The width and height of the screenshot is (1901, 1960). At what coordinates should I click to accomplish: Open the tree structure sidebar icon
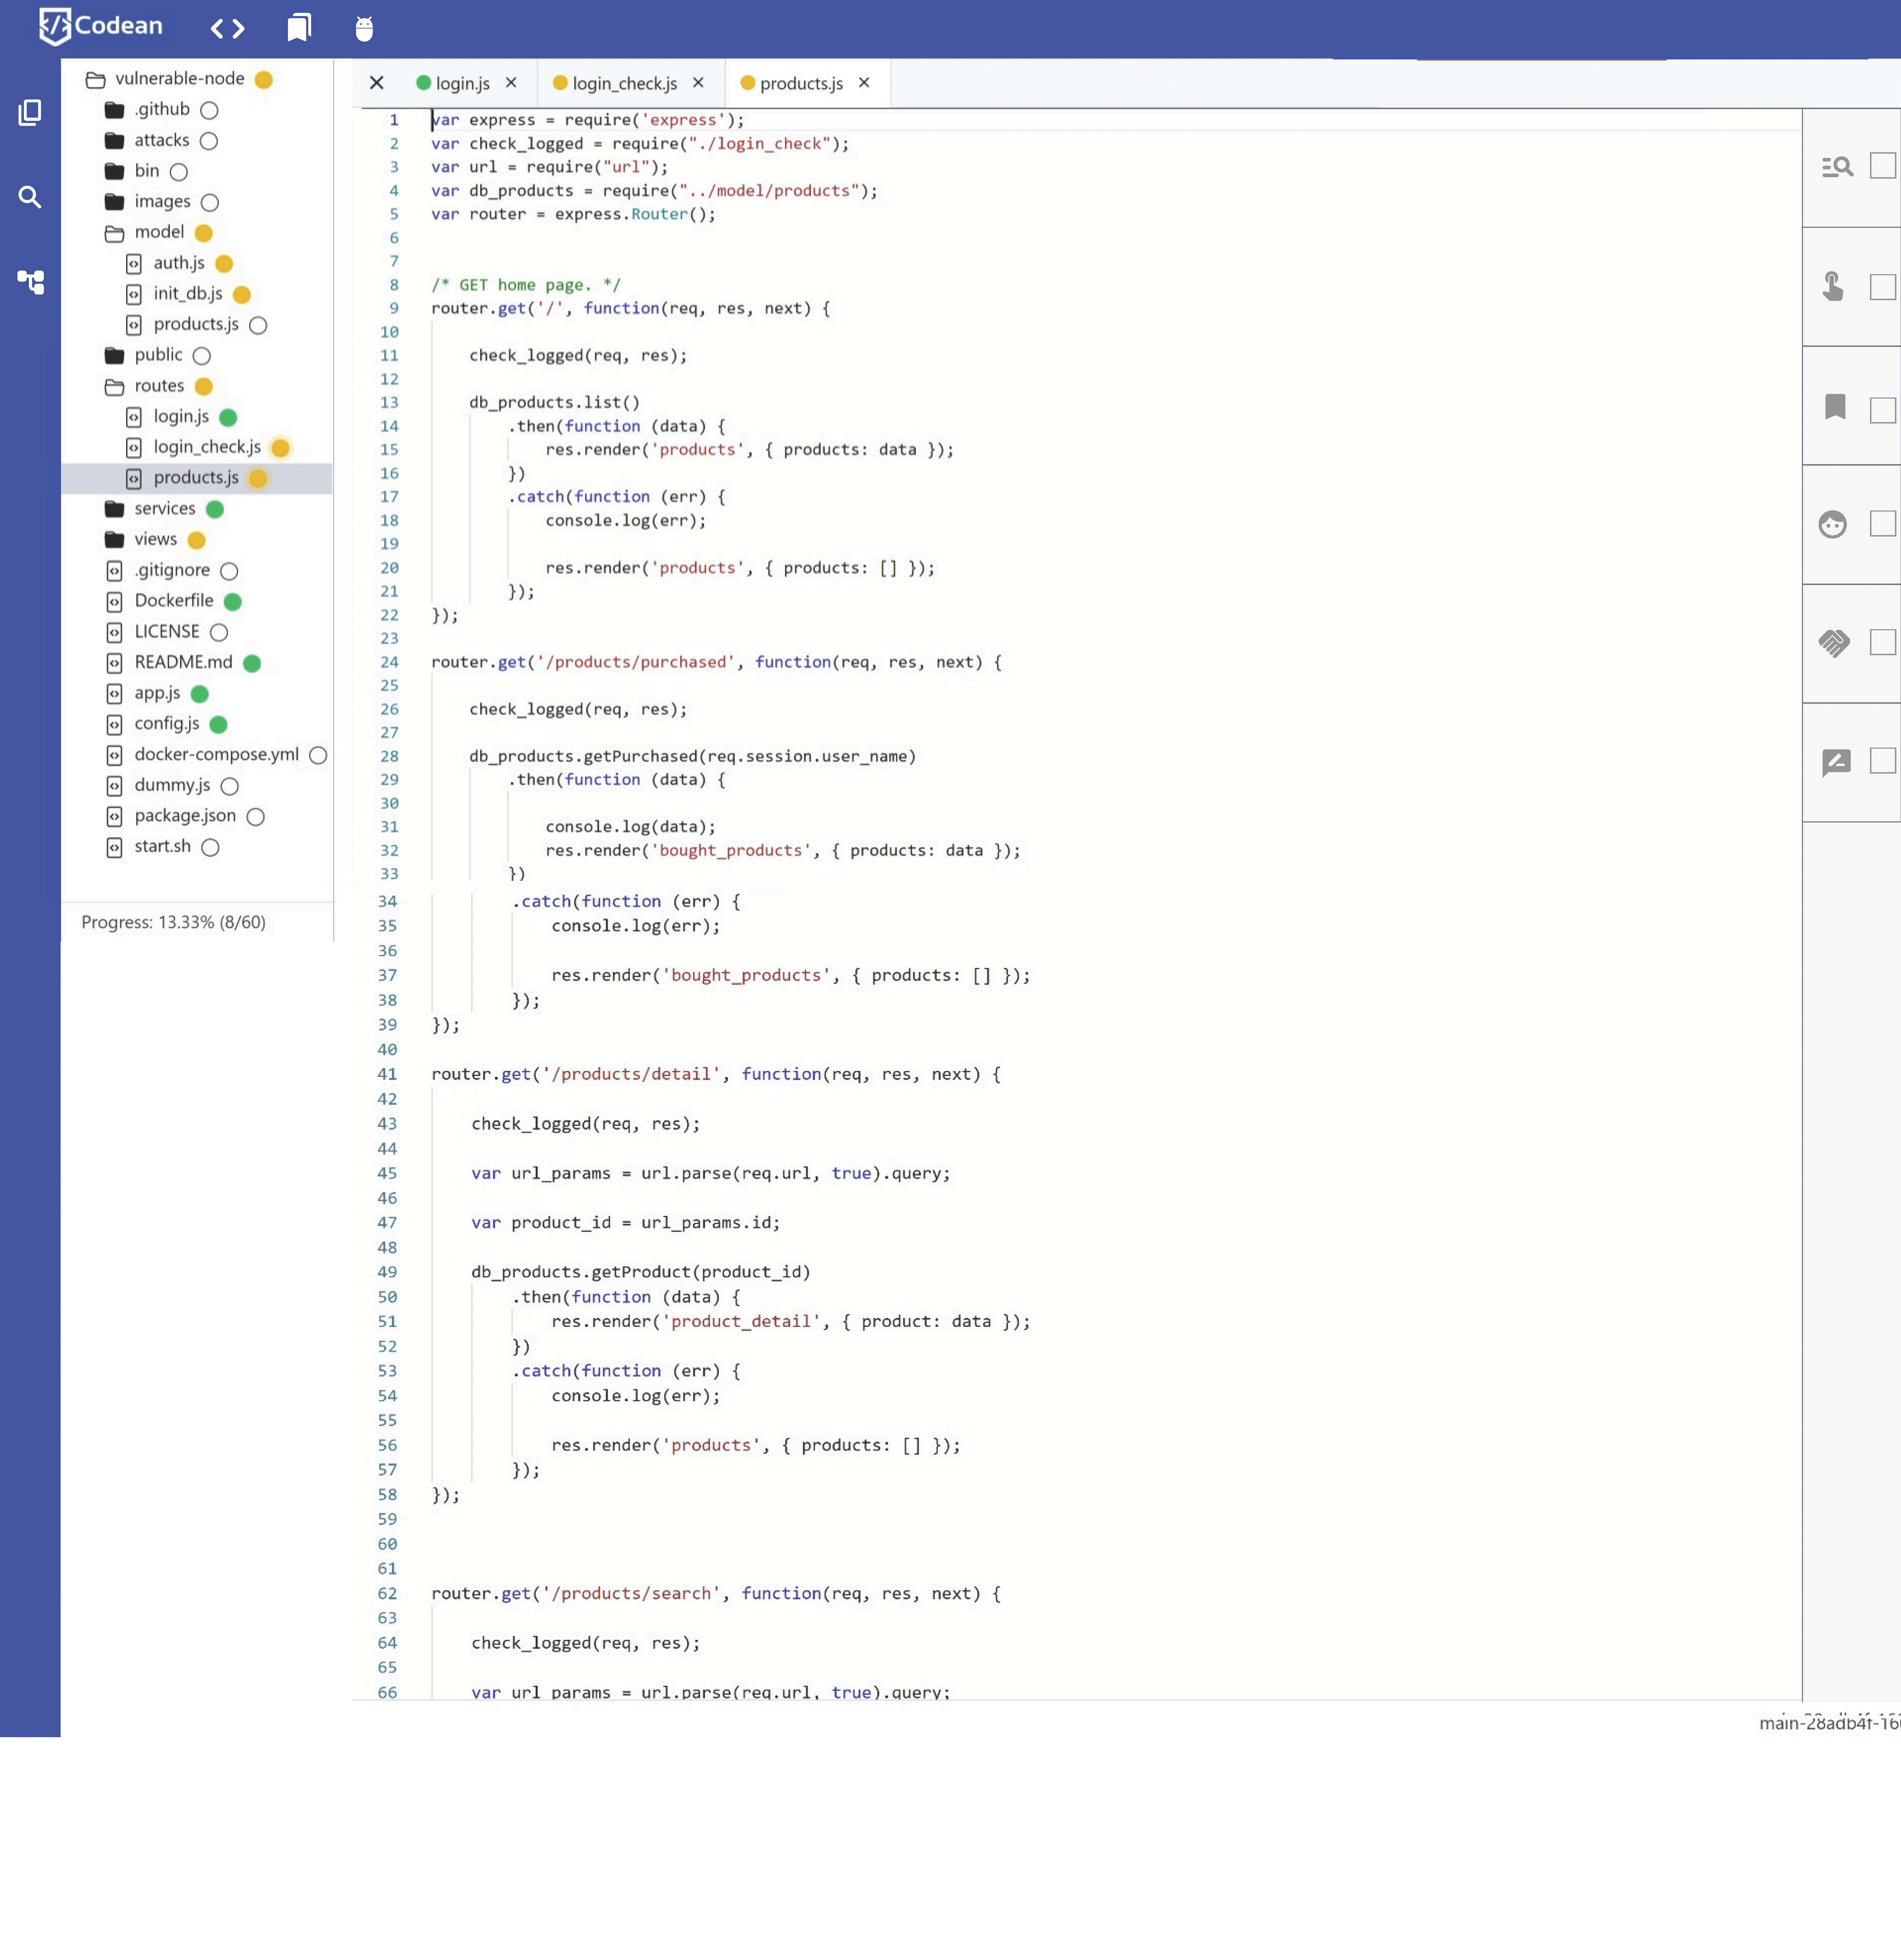[x=31, y=282]
